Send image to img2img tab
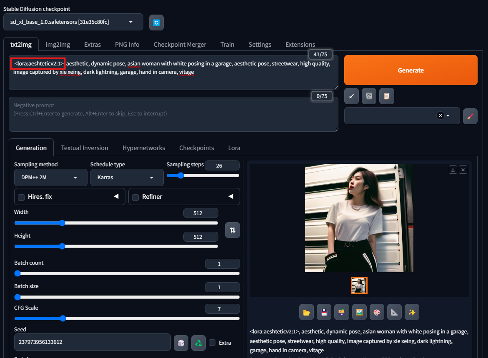This screenshot has height=358, width=488. coord(359,312)
